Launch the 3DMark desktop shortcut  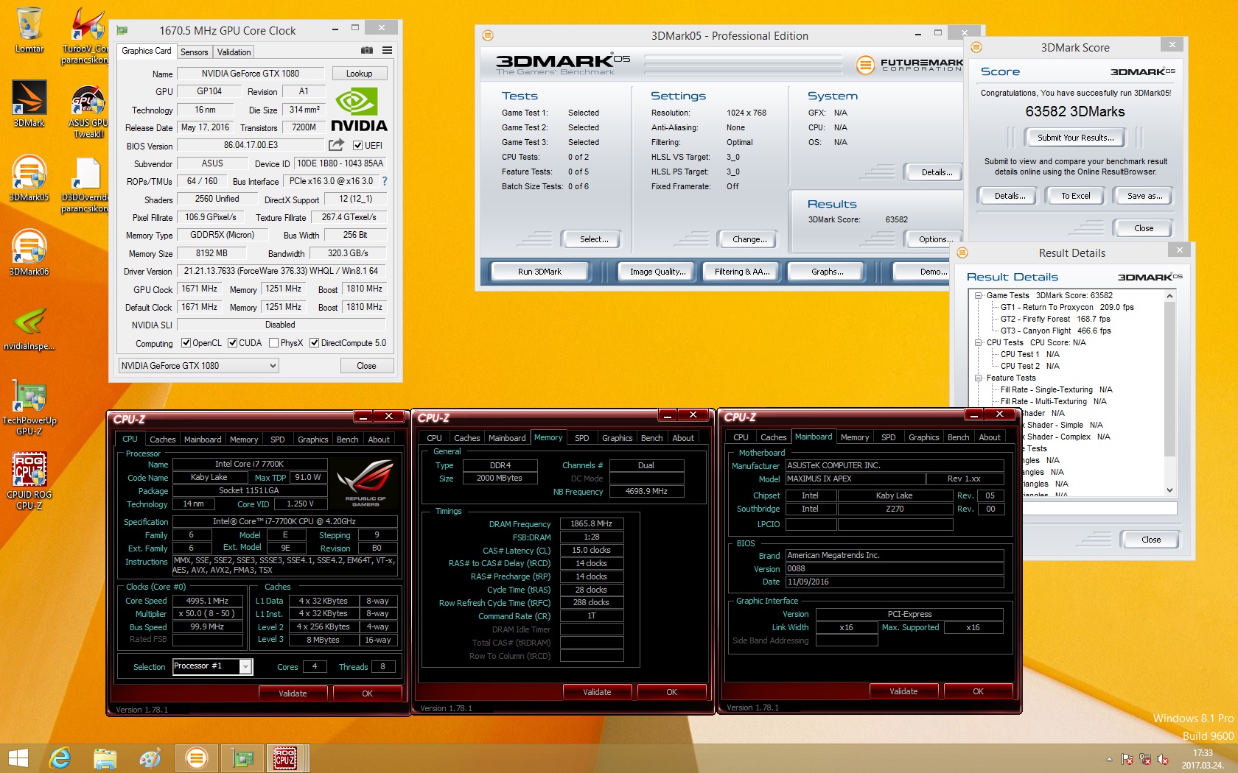point(29,103)
